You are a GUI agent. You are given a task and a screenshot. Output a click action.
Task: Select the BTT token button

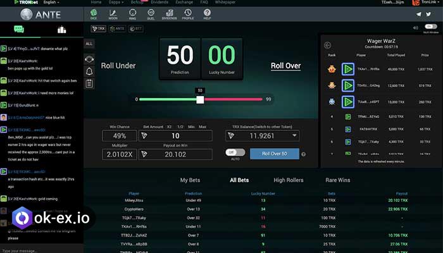click(135, 28)
